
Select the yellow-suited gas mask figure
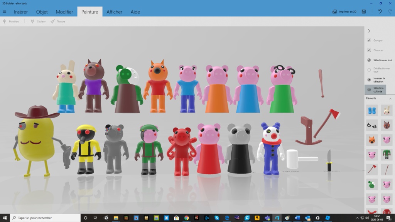click(86, 150)
